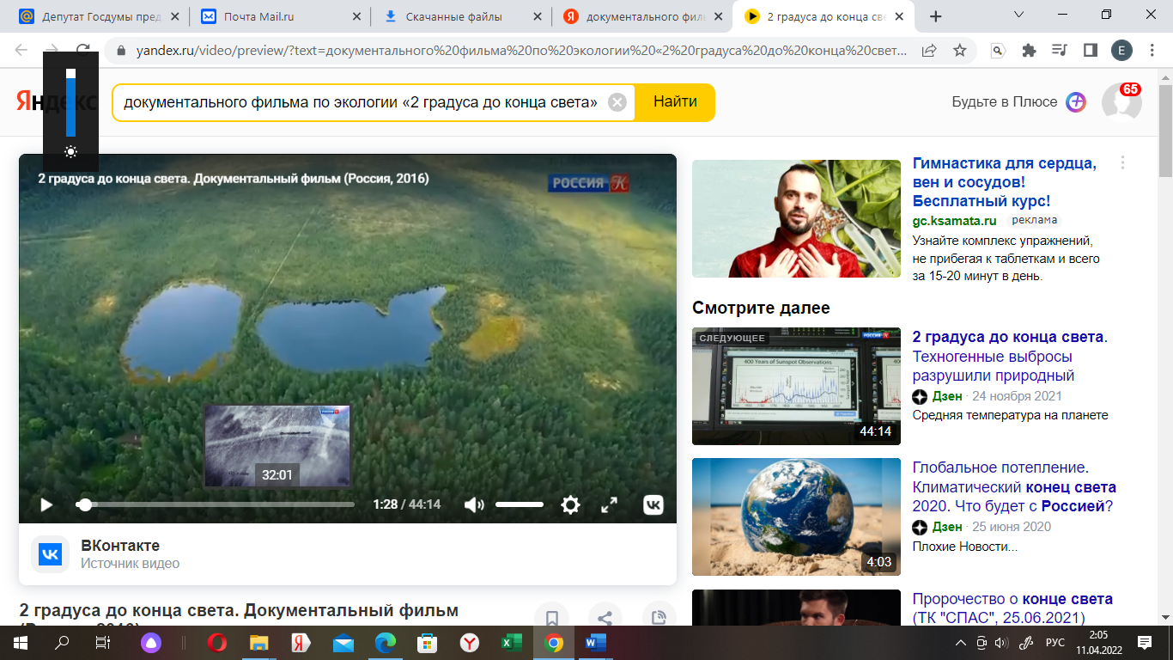Adjust the video volume slider
Image resolution: width=1173 pixels, height=660 pixels.
pos(520,504)
